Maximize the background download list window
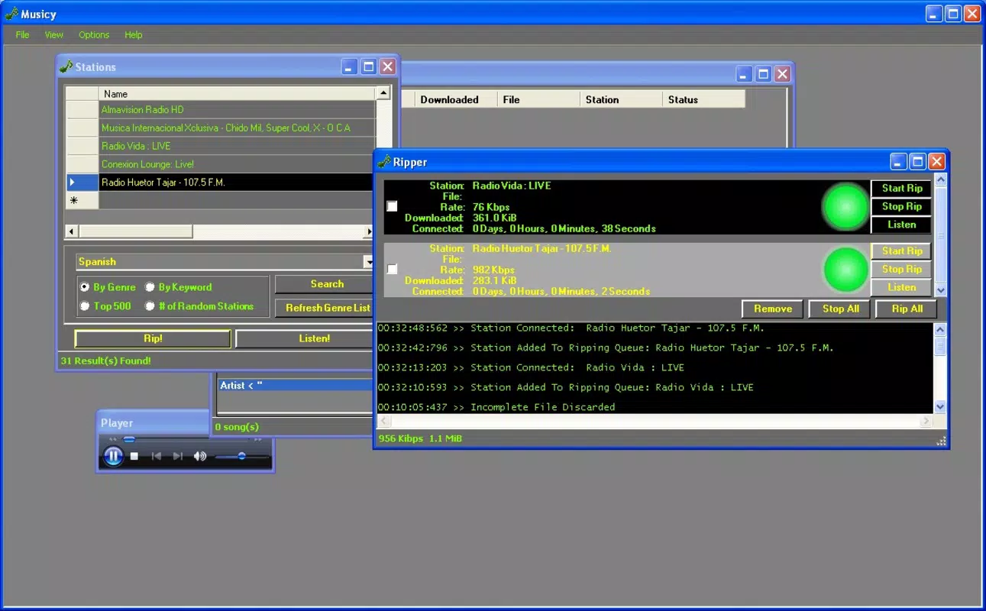 coord(763,74)
